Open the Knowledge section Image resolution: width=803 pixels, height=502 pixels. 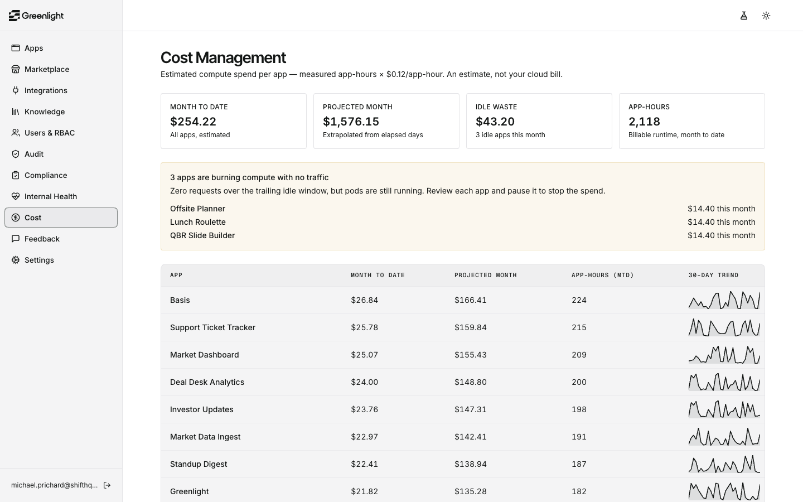pyautogui.click(x=61, y=112)
